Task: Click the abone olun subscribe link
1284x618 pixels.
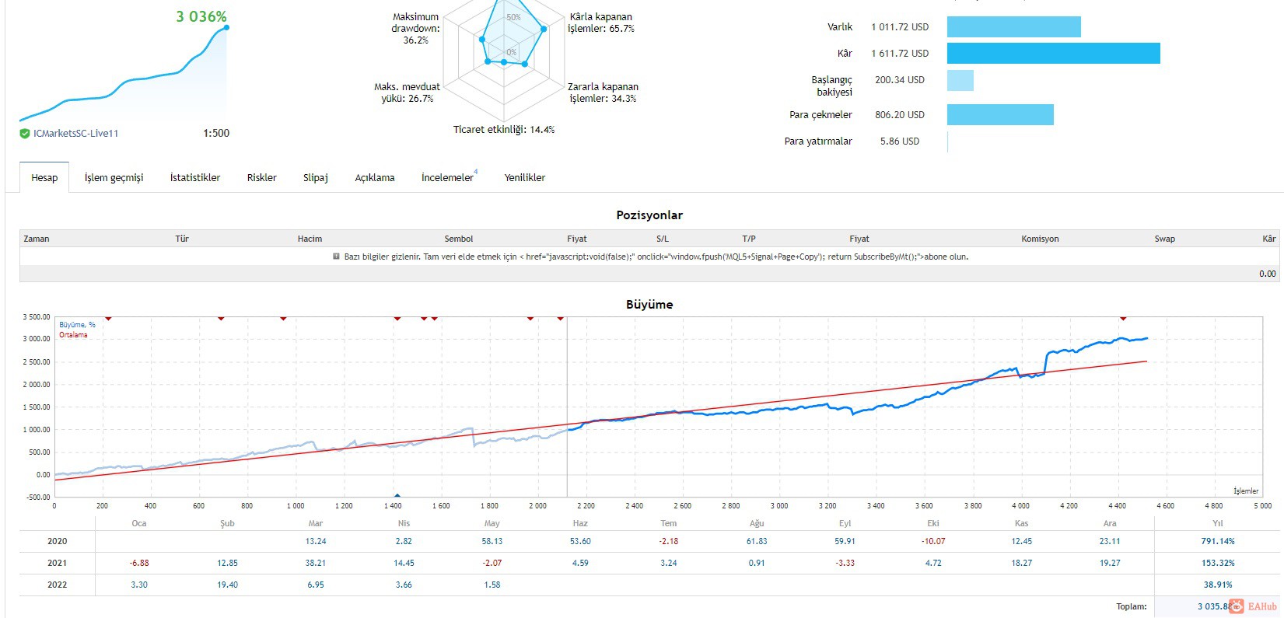Action: pyautogui.click(x=946, y=257)
